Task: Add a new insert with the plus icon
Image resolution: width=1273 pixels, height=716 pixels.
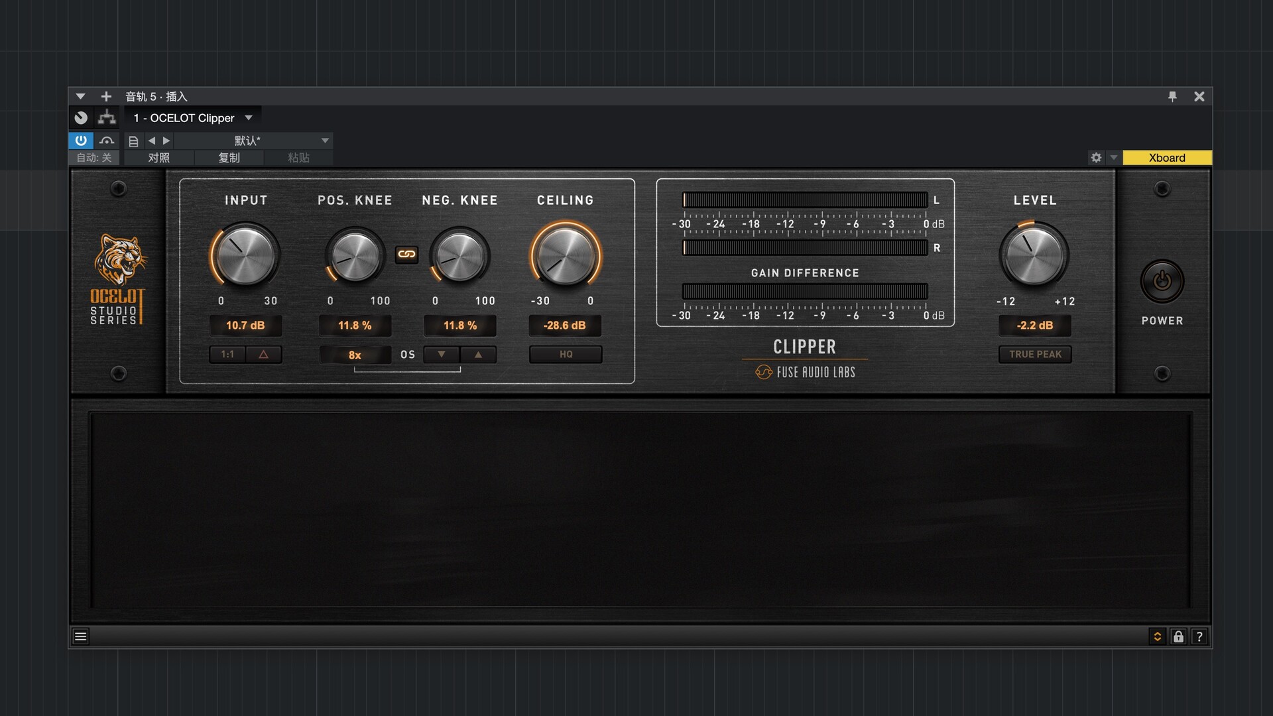Action: coord(106,97)
